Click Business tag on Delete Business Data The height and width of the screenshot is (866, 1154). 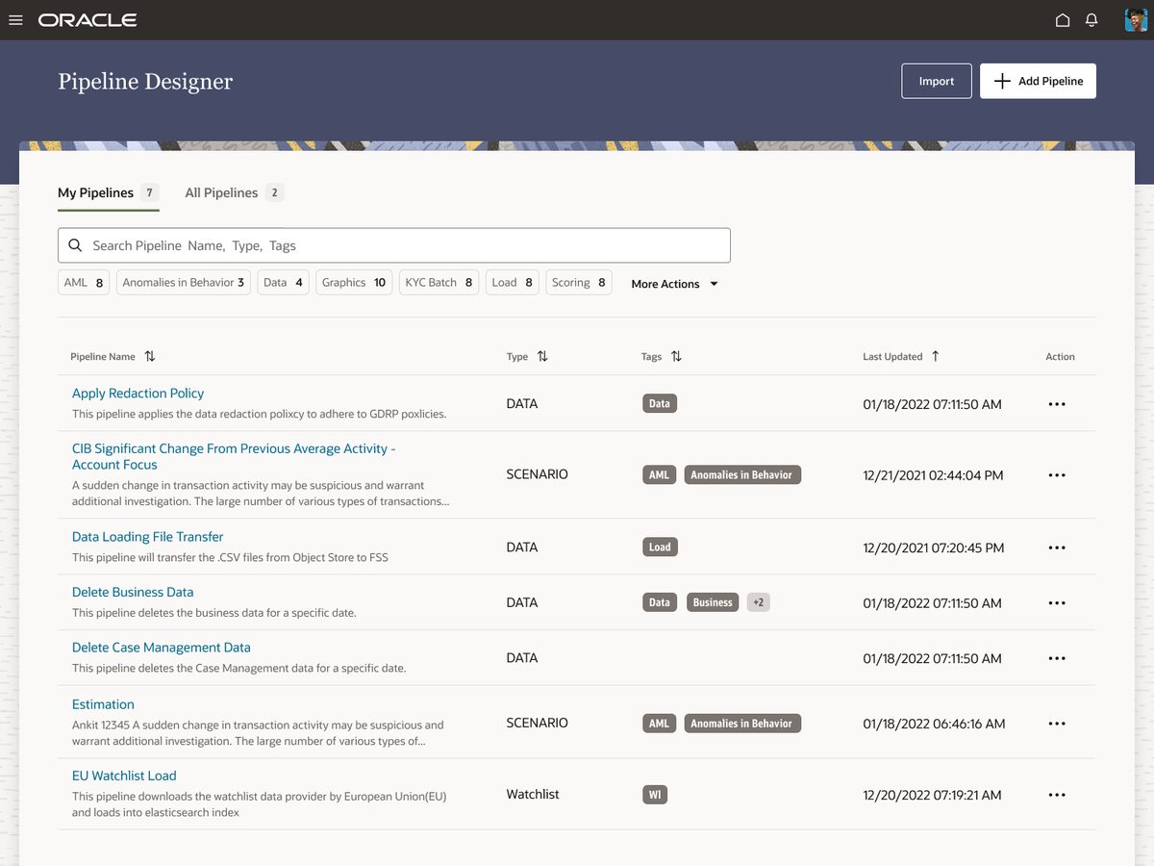pos(713,602)
